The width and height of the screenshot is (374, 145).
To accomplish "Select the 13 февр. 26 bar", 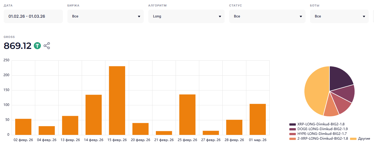I will (x=70, y=125).
